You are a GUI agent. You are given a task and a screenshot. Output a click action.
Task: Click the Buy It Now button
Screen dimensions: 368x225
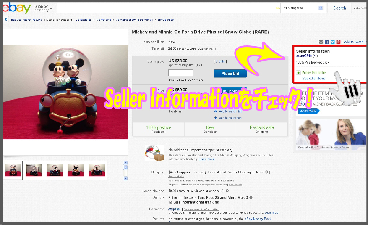(230, 91)
